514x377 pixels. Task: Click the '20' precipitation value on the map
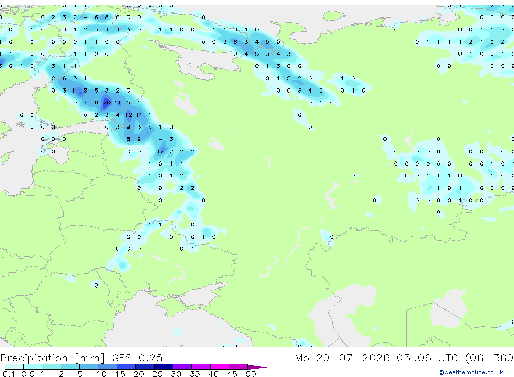pos(107,103)
